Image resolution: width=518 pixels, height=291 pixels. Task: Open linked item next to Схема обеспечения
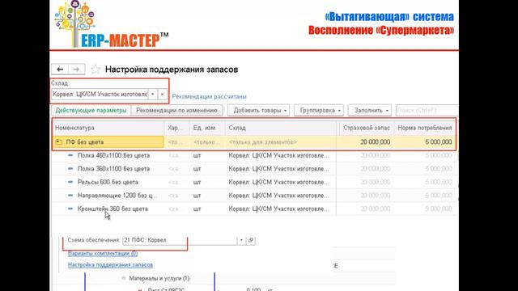click(251, 240)
